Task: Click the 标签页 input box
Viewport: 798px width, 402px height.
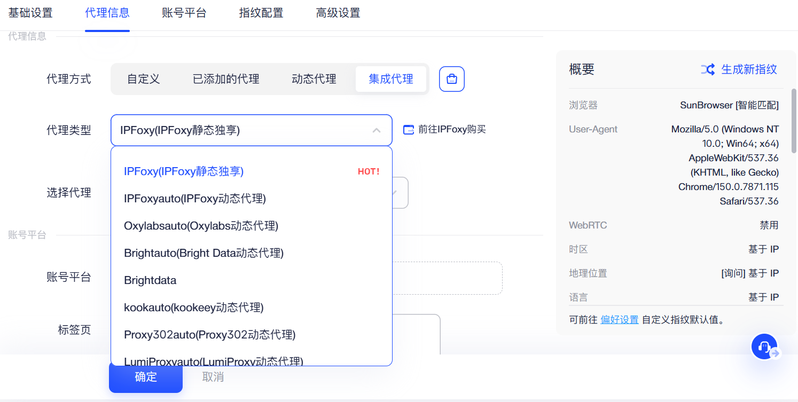Action: click(416, 334)
